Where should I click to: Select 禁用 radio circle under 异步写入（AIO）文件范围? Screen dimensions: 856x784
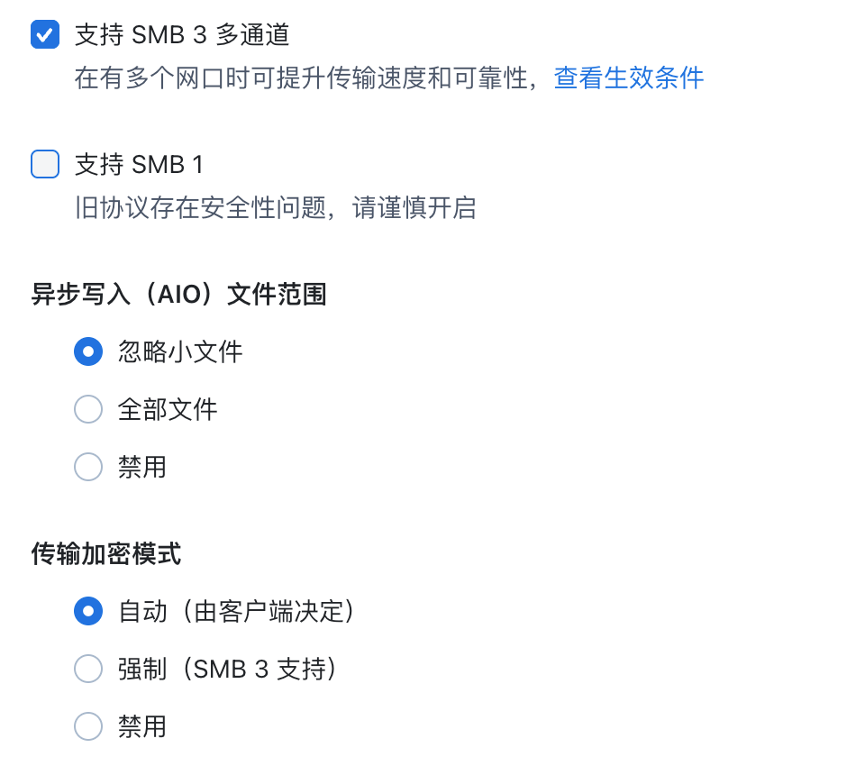(x=88, y=467)
